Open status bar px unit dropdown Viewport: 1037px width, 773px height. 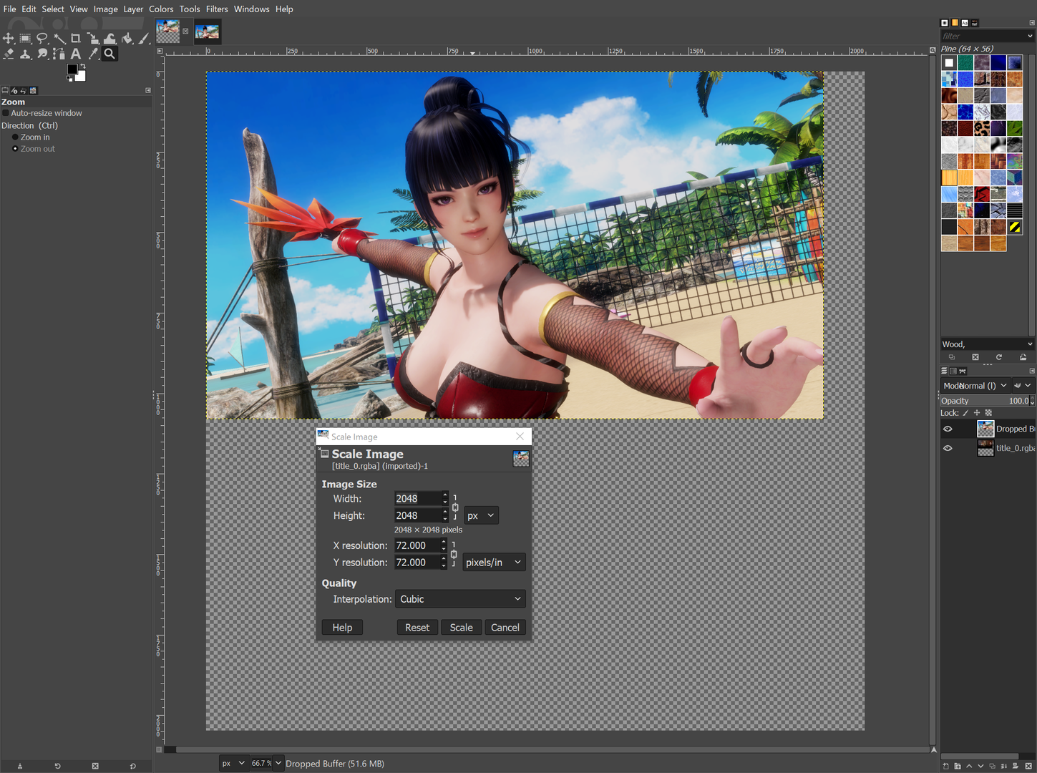(233, 764)
